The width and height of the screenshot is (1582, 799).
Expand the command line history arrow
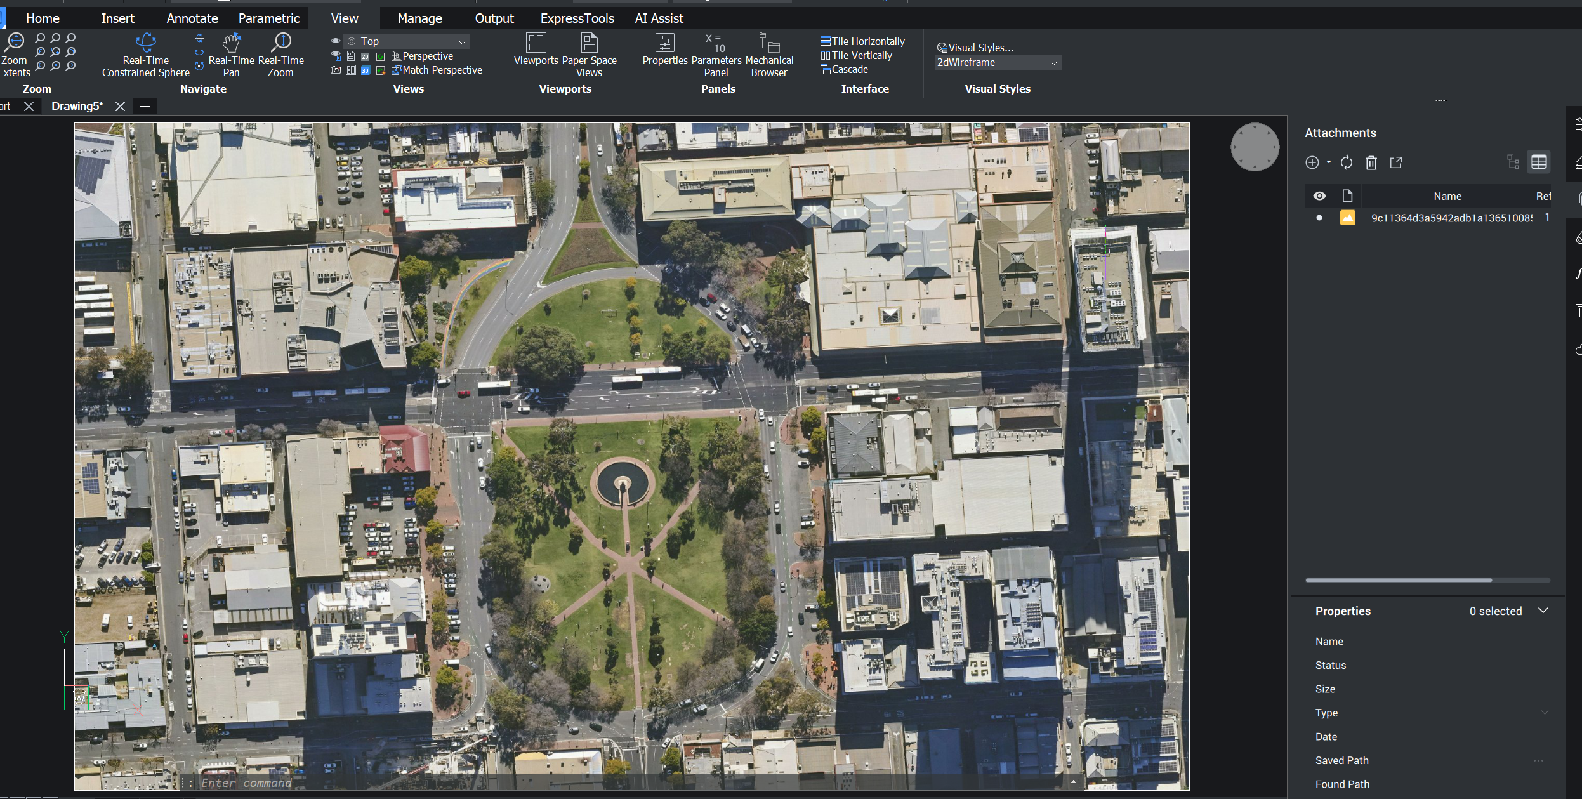tap(1073, 782)
